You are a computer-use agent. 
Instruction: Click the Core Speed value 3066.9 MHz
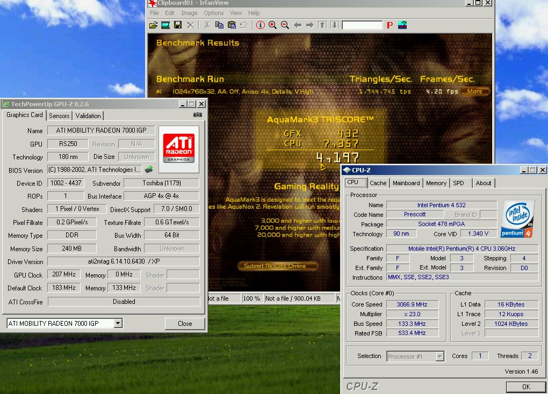[x=412, y=304]
